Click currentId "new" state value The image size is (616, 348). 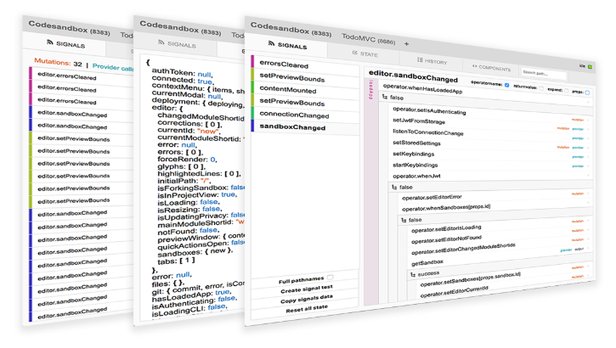pos(188,131)
